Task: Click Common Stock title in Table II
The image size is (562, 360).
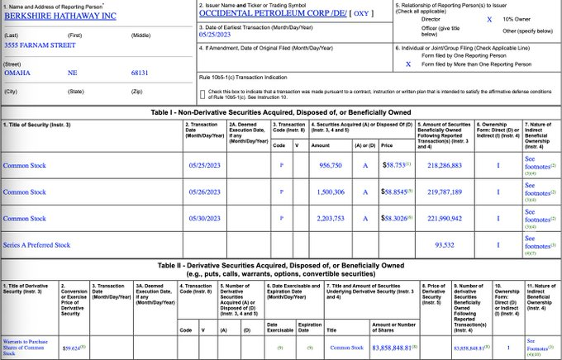Action: pyautogui.click(x=346, y=348)
